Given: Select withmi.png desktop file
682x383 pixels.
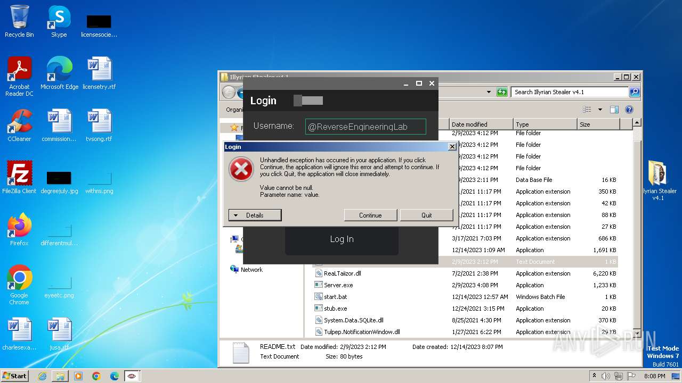Looking at the screenshot, I should [x=99, y=181].
